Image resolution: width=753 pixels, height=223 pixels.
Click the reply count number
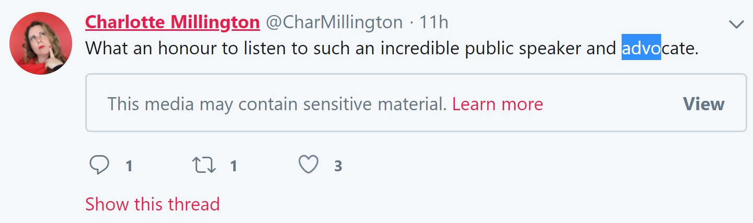pyautogui.click(x=129, y=166)
